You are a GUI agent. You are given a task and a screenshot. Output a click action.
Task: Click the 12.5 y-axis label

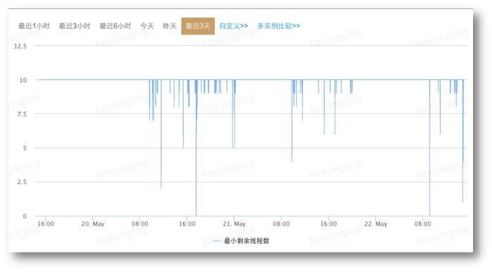20,46
